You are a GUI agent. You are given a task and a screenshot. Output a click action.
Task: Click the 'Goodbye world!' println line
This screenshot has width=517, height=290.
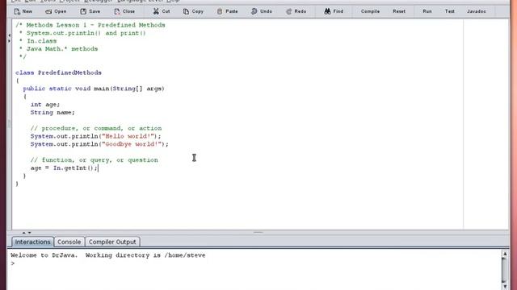(x=99, y=144)
